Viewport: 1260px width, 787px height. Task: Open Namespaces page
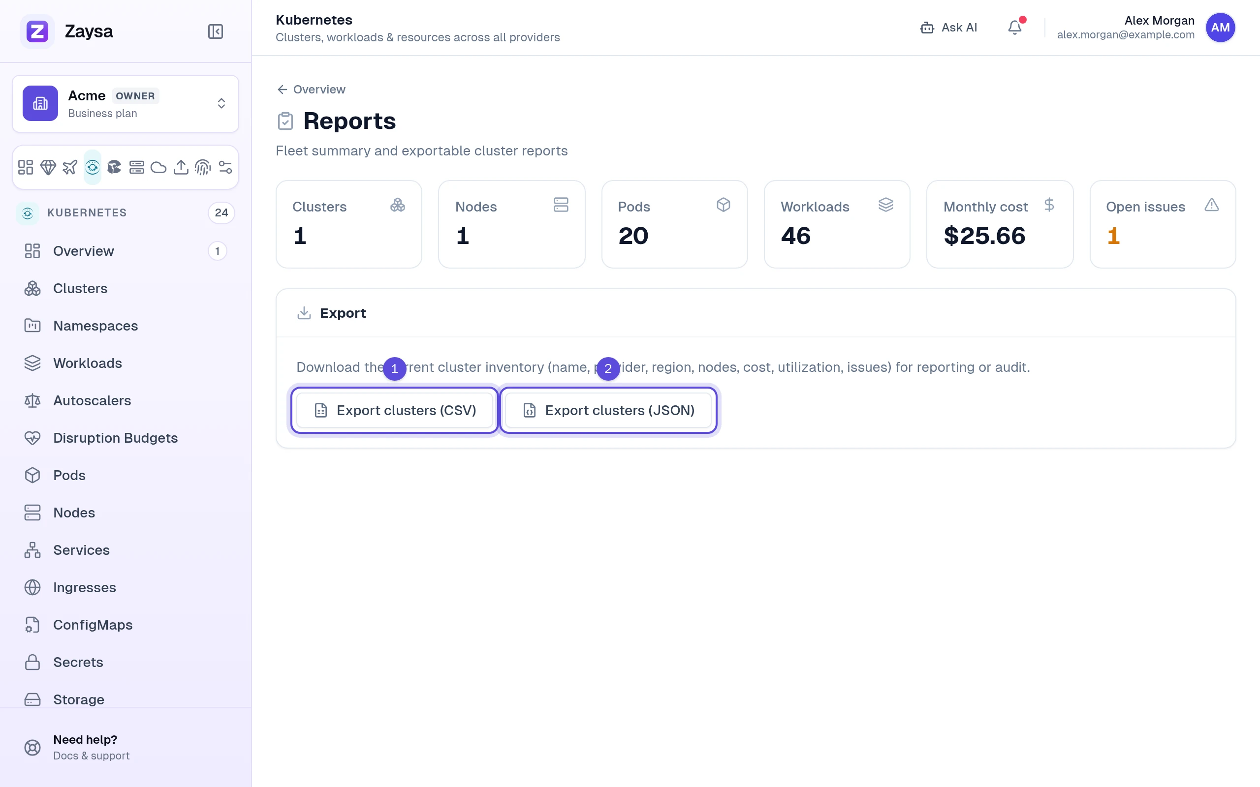125,326
